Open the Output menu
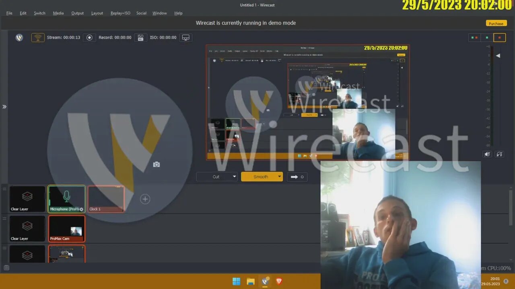The height and width of the screenshot is (289, 515). click(78, 13)
